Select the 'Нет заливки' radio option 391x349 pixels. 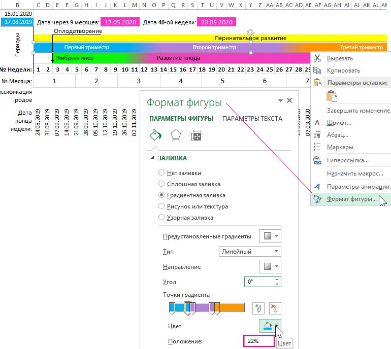click(161, 173)
